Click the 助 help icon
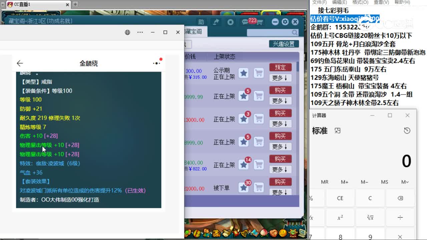The image size is (427, 240). point(201,22)
